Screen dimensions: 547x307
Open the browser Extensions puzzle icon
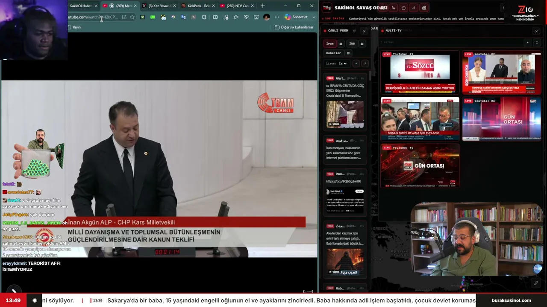(204, 17)
